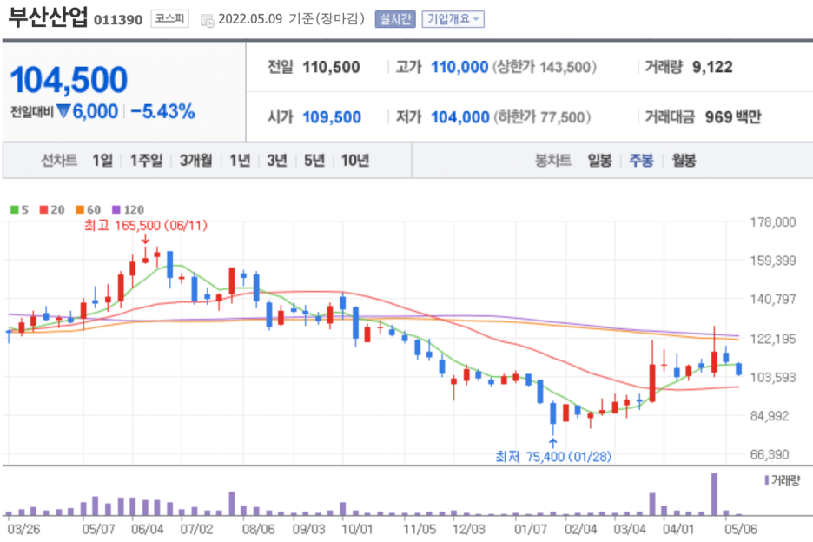
Task: Select the 3개월 line chart tab
Action: [196, 161]
